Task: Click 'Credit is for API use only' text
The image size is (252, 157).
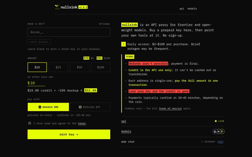Action: (150, 70)
